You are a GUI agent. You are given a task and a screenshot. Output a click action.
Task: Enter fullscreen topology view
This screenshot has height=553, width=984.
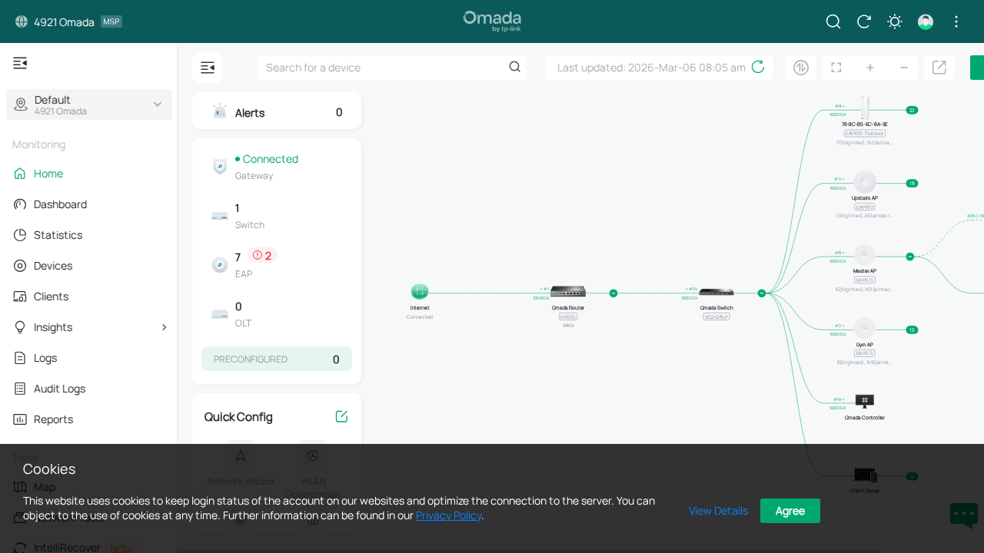(836, 68)
